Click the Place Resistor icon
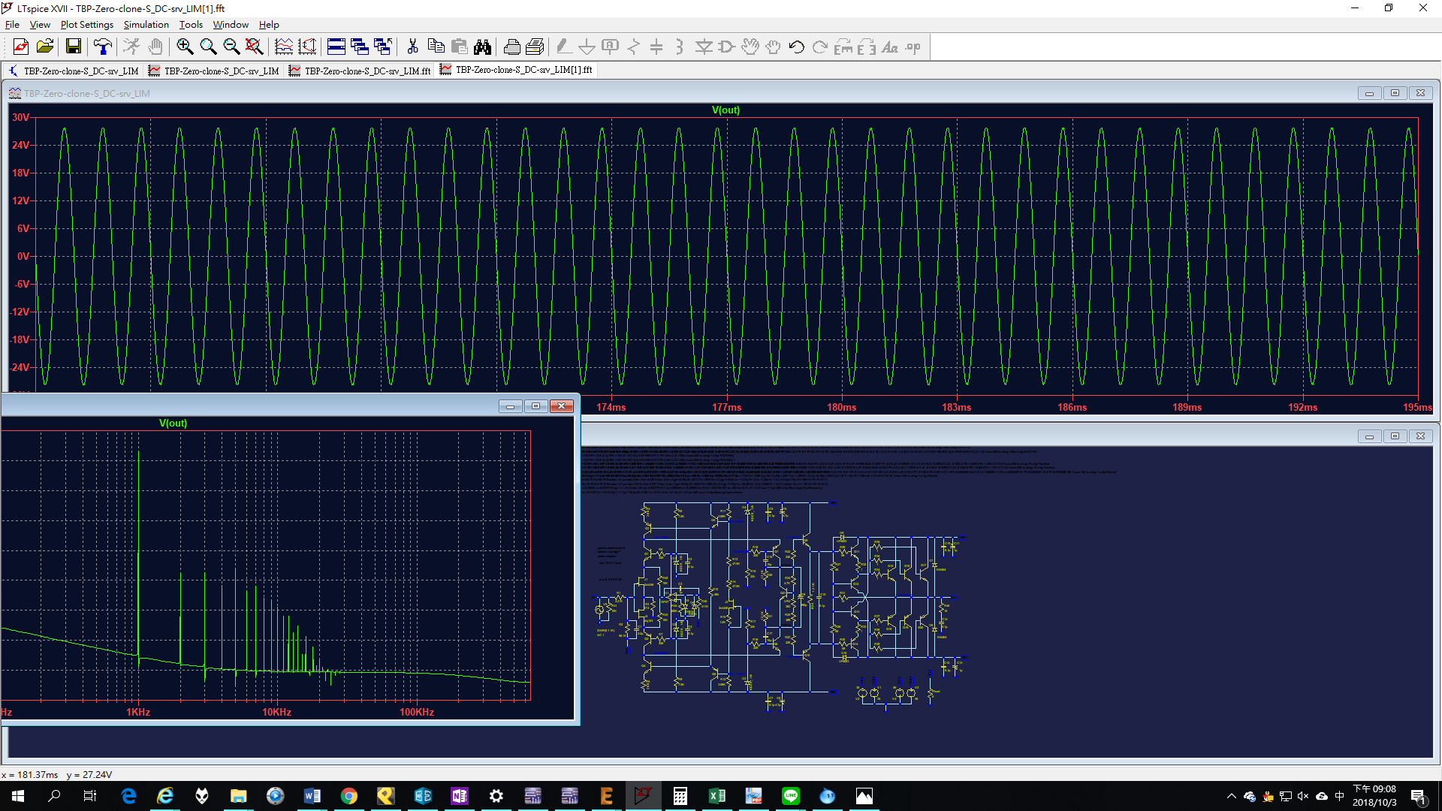This screenshot has width=1442, height=811. [633, 47]
